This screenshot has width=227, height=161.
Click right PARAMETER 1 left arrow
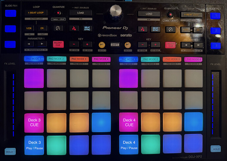(186, 45)
